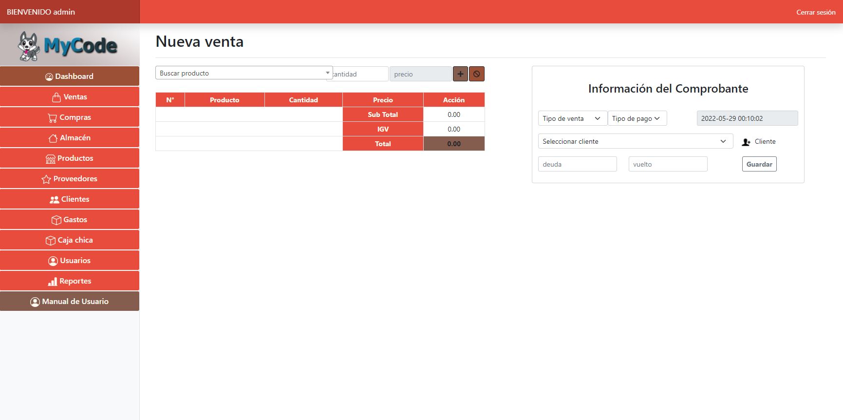Click the add Cliente person icon
The width and height of the screenshot is (843, 420).
(x=746, y=142)
